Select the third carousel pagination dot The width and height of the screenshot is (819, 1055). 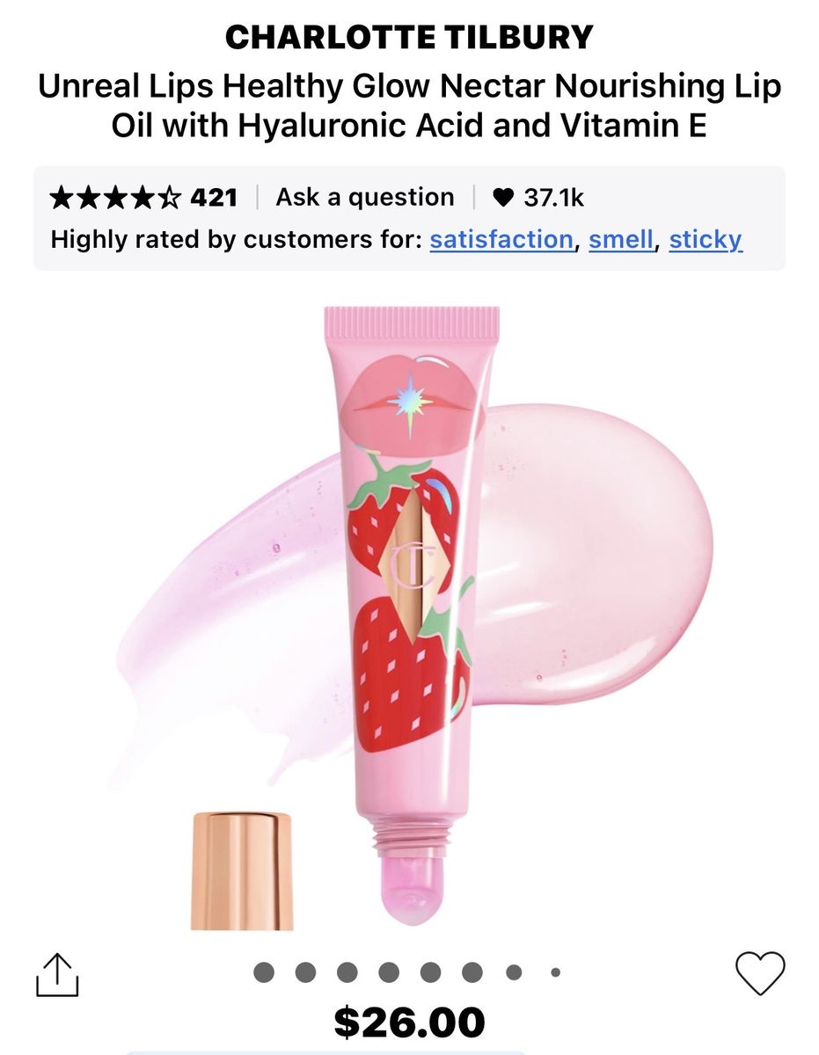click(347, 972)
